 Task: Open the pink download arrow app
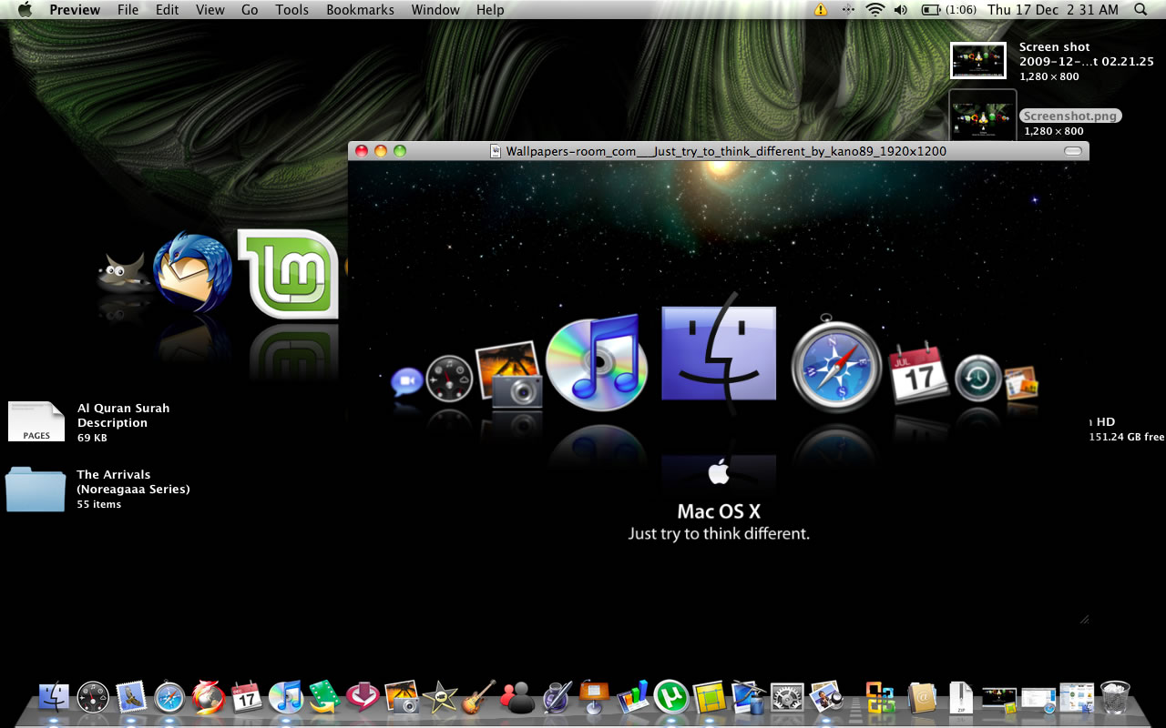363,697
